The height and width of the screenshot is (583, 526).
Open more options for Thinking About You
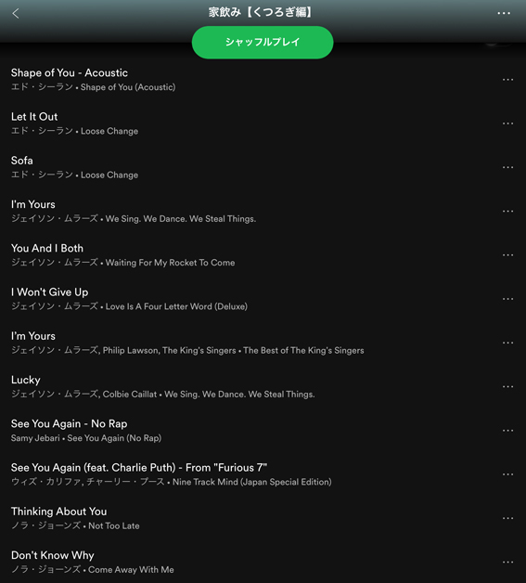tap(507, 518)
